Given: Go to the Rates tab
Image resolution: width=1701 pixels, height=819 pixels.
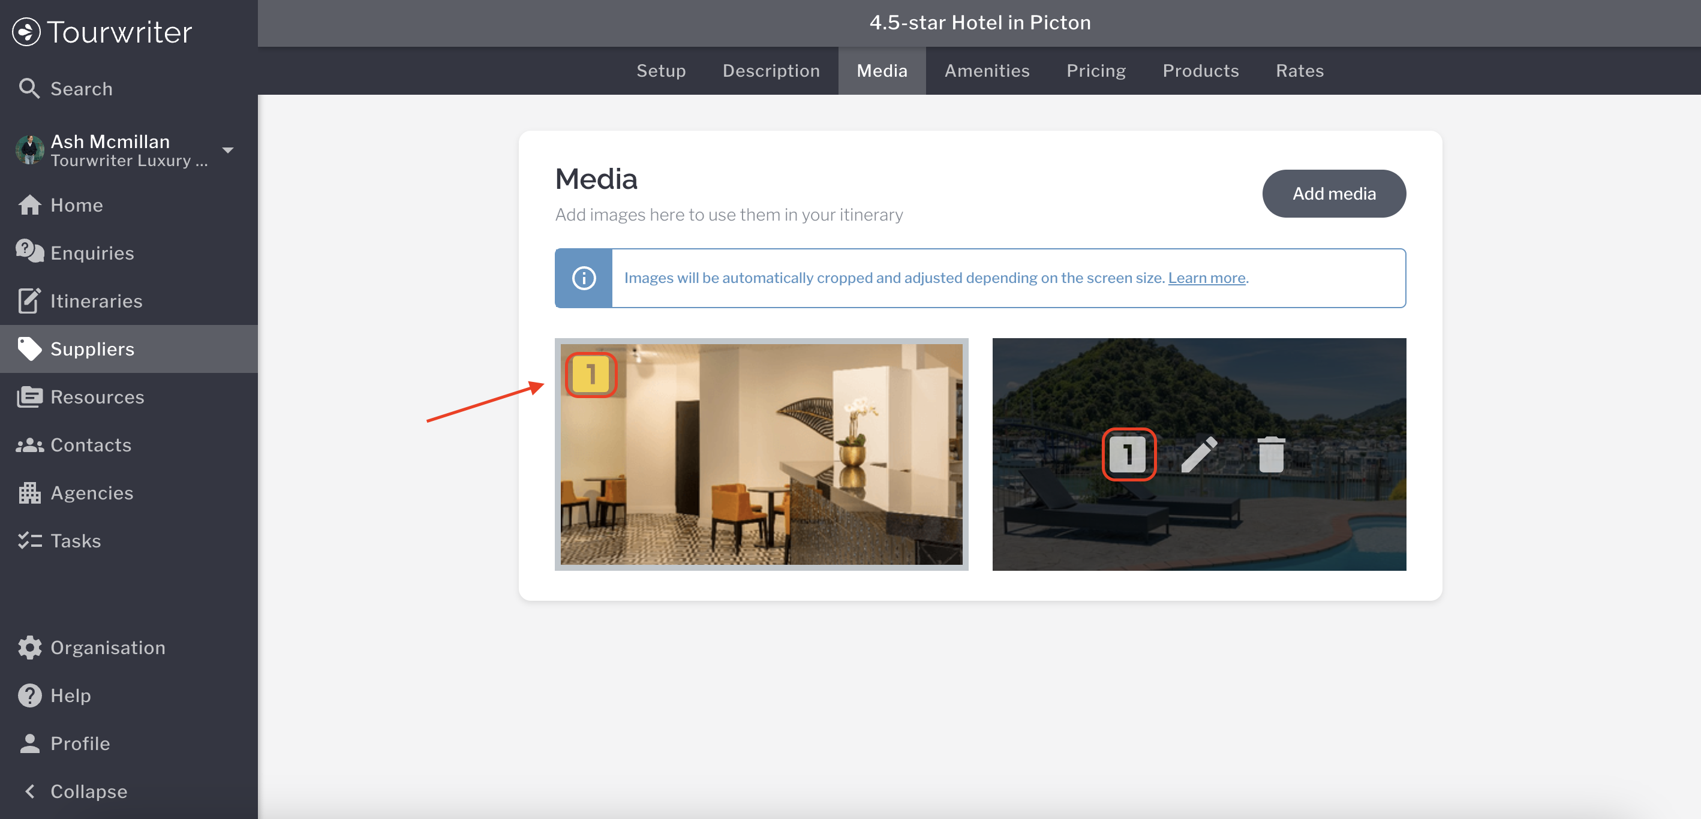Looking at the screenshot, I should [x=1299, y=71].
